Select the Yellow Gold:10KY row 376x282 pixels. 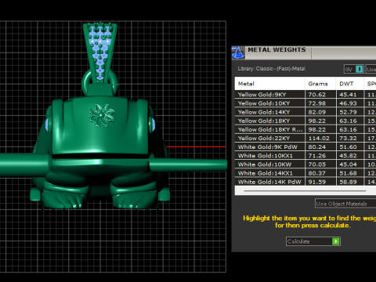click(x=305, y=103)
